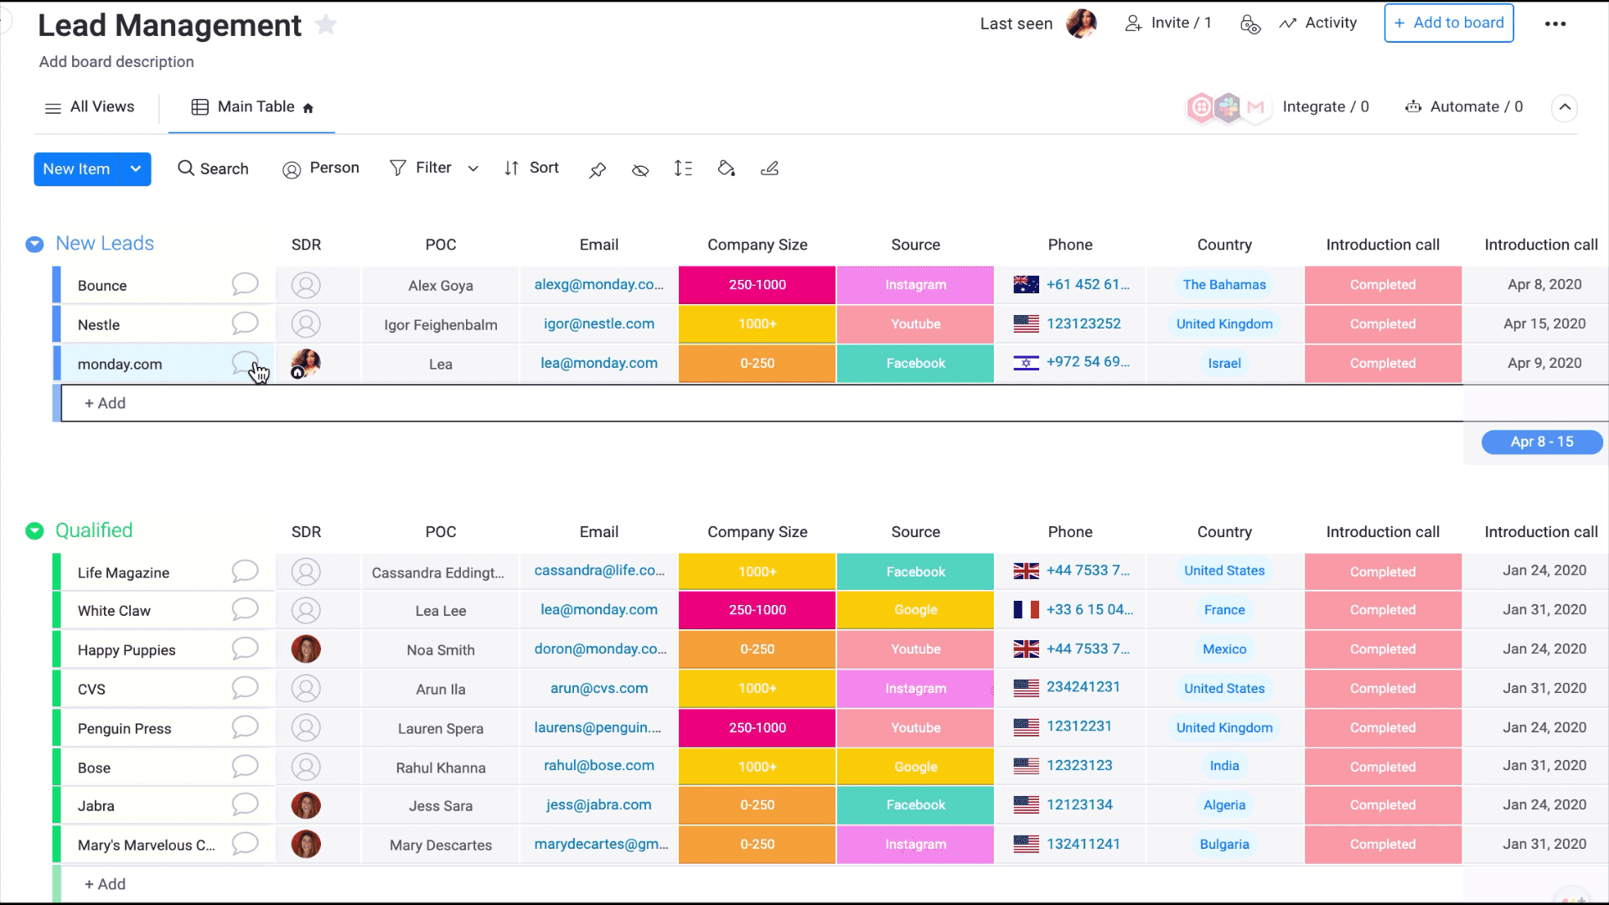Star the Lead Management board as favorite
The width and height of the screenshot is (1609, 905).
326,25
